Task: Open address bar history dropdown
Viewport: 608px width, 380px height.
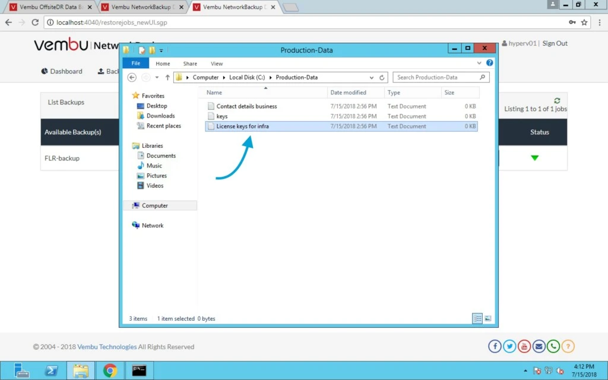Action: (x=372, y=78)
